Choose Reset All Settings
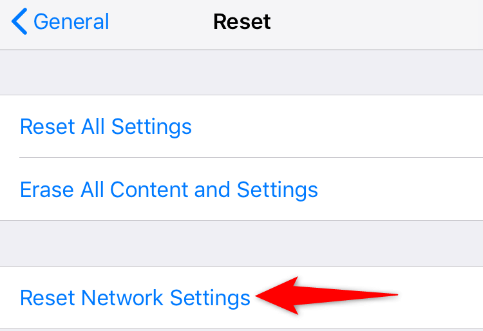The image size is (483, 331). coord(106,127)
